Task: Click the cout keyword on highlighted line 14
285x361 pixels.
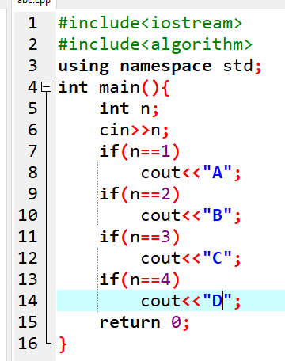Action: [161, 301]
